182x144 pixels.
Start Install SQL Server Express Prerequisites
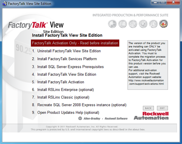[x=68, y=67]
